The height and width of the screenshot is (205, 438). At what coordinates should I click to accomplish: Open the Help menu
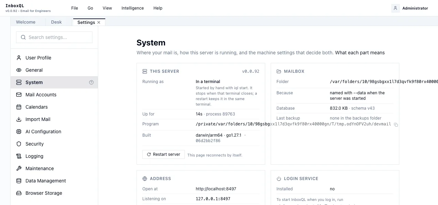(158, 8)
